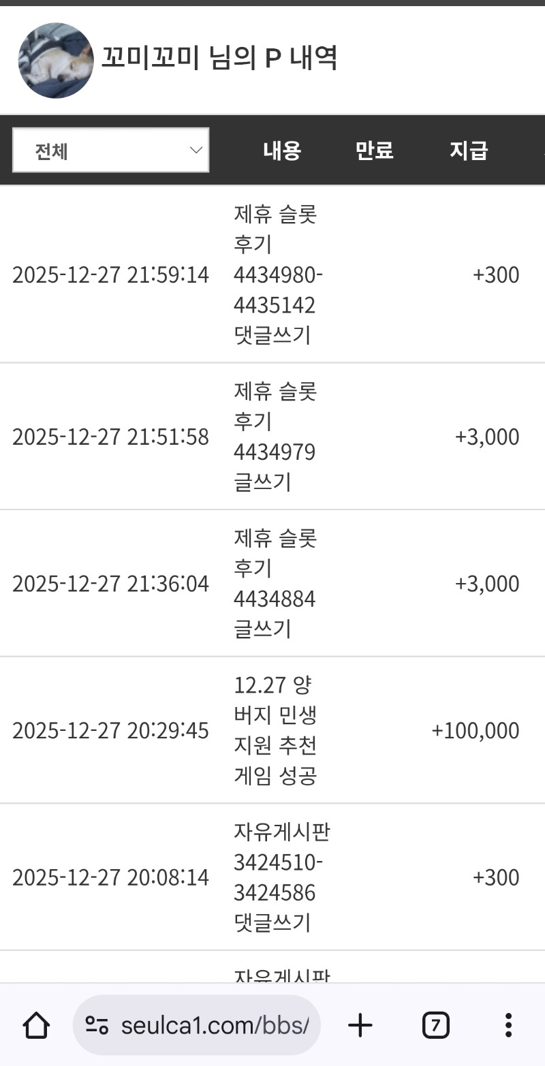Viewport: 545px width, 1066px height.
Task: Tap the 2025-12-27 21:59:14 timestamp
Action: pyautogui.click(x=110, y=275)
